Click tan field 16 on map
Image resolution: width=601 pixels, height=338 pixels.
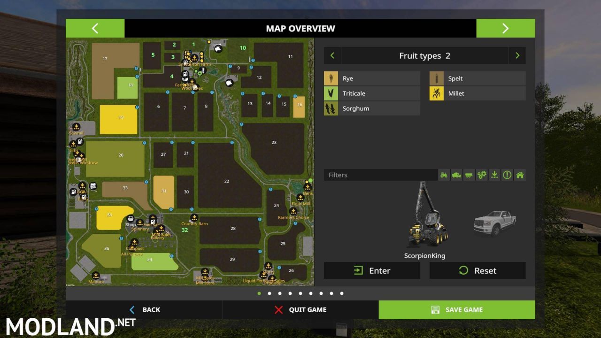pyautogui.click(x=299, y=107)
